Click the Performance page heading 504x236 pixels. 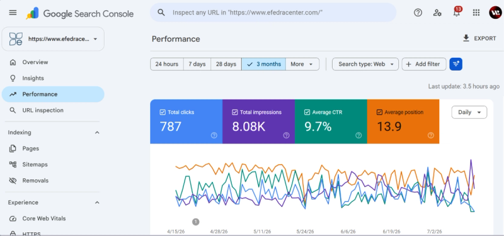click(x=176, y=39)
